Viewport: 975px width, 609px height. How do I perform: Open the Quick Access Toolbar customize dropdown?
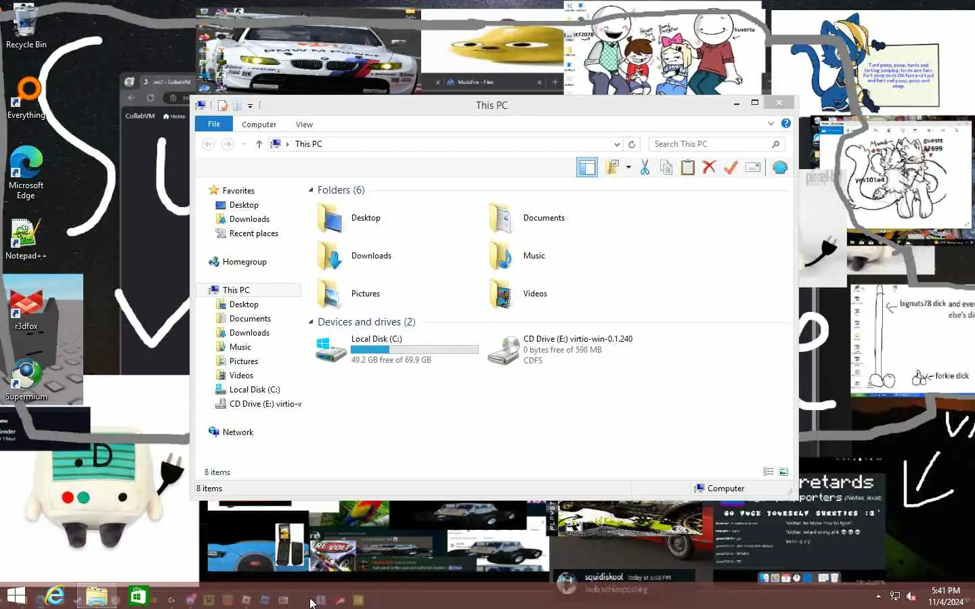pyautogui.click(x=250, y=106)
